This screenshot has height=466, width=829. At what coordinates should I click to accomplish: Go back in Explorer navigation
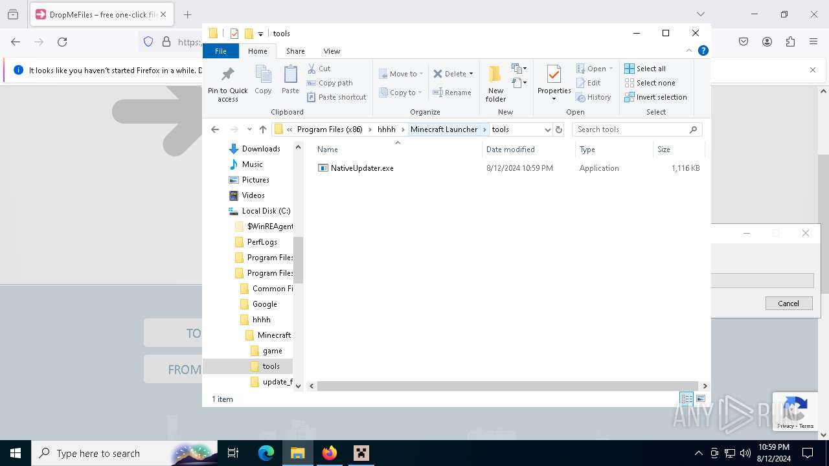(x=215, y=129)
